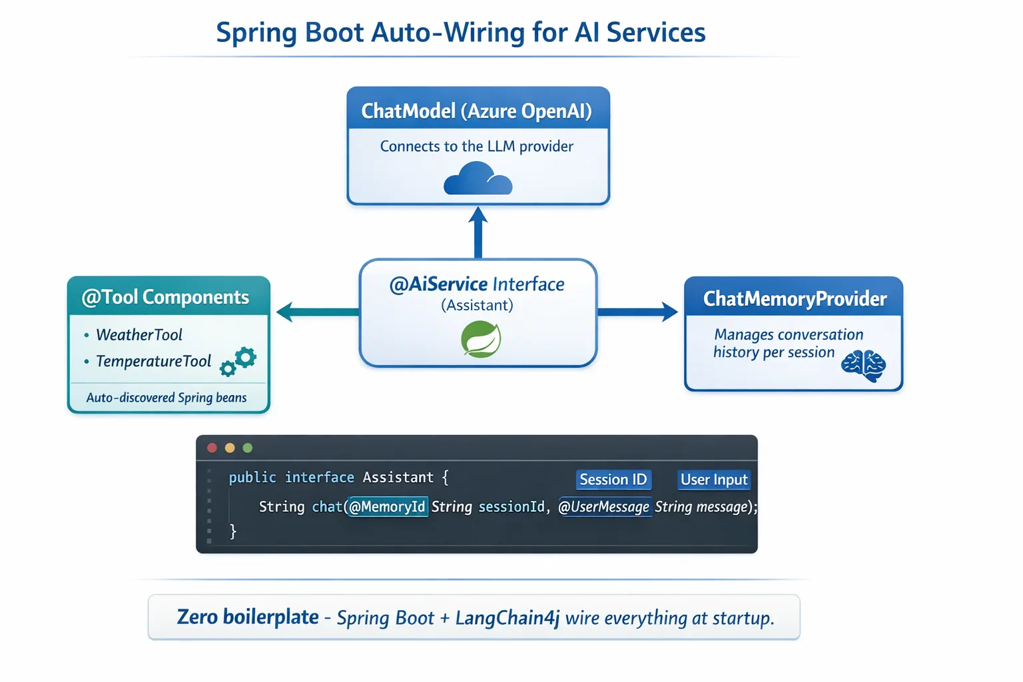This screenshot has height=682, width=1023.
Task: Click 'Connects to the LLM provider' text
Action: click(x=477, y=147)
